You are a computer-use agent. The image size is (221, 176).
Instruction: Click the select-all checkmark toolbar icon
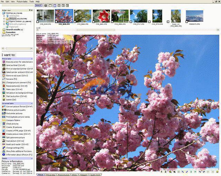tap(46, 5)
